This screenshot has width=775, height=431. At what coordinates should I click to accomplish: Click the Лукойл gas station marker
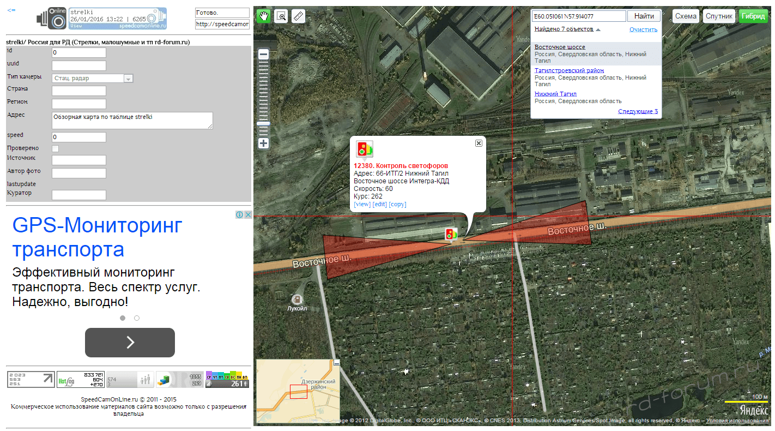click(297, 299)
